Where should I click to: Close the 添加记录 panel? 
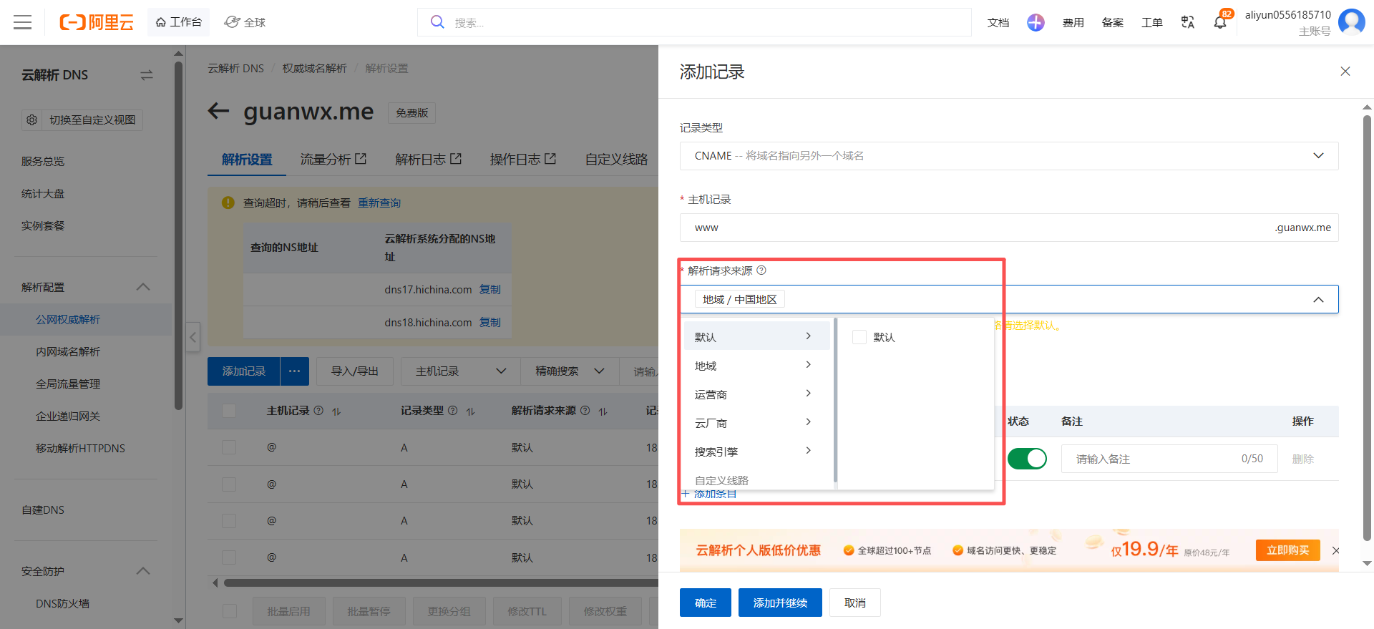(x=1345, y=72)
